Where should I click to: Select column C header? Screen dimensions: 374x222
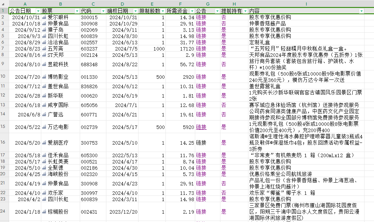(x=93, y=4)
